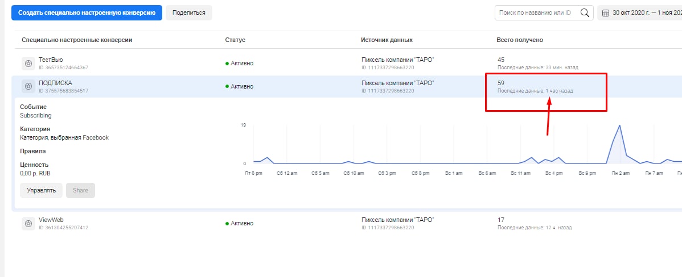Click Пиксель компании "ТАРО" in ТестВью row
Screen dimensions: 682x277
[x=397, y=60]
